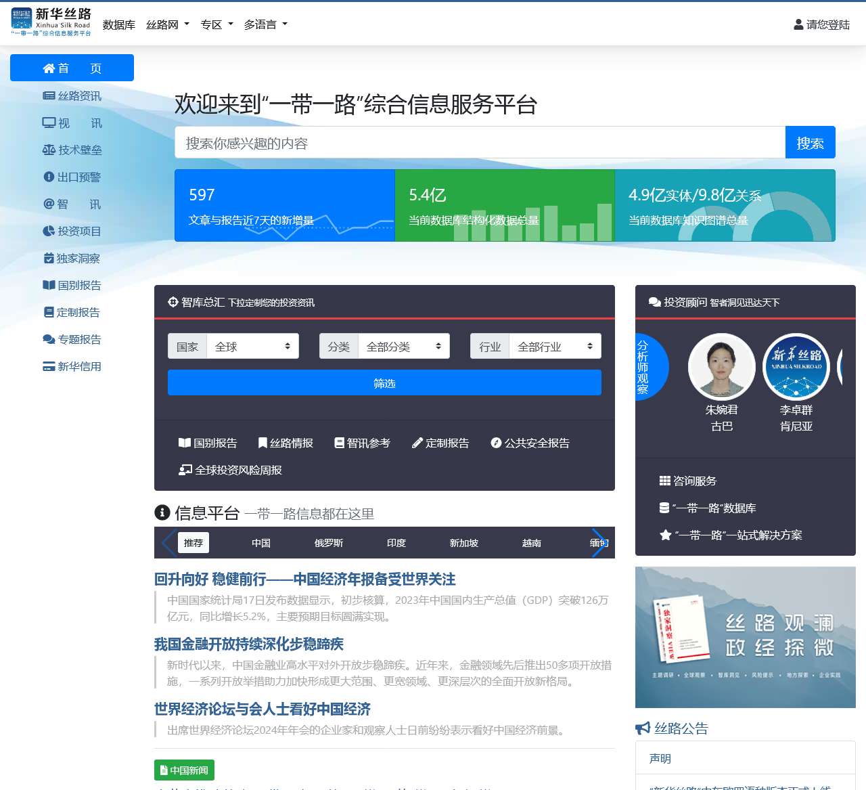
Task: Open the article 世界经济论坛与会人士看好中国经济
Action: [263, 709]
